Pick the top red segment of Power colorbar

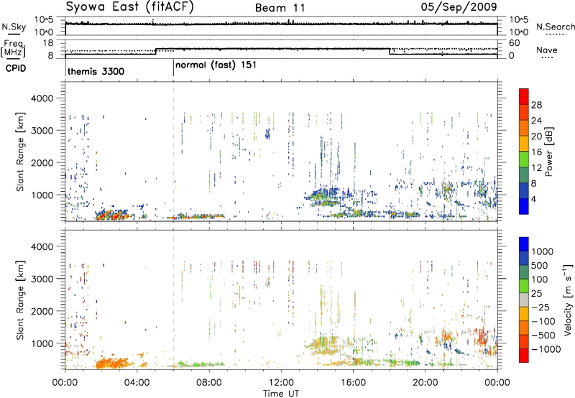click(x=524, y=96)
